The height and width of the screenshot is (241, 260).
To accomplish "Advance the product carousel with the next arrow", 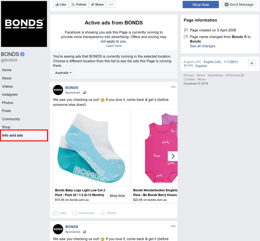I will click(x=173, y=156).
